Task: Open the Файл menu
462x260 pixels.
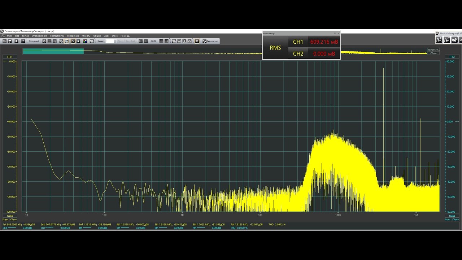Action: point(10,36)
